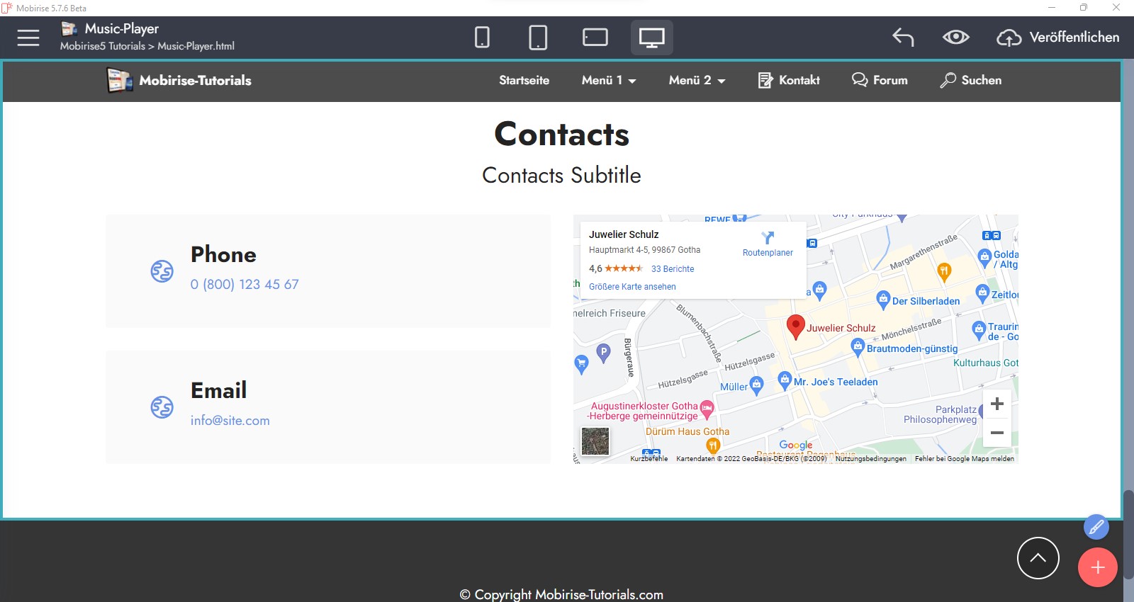Click the Veröffentlichen publish button

click(1058, 38)
